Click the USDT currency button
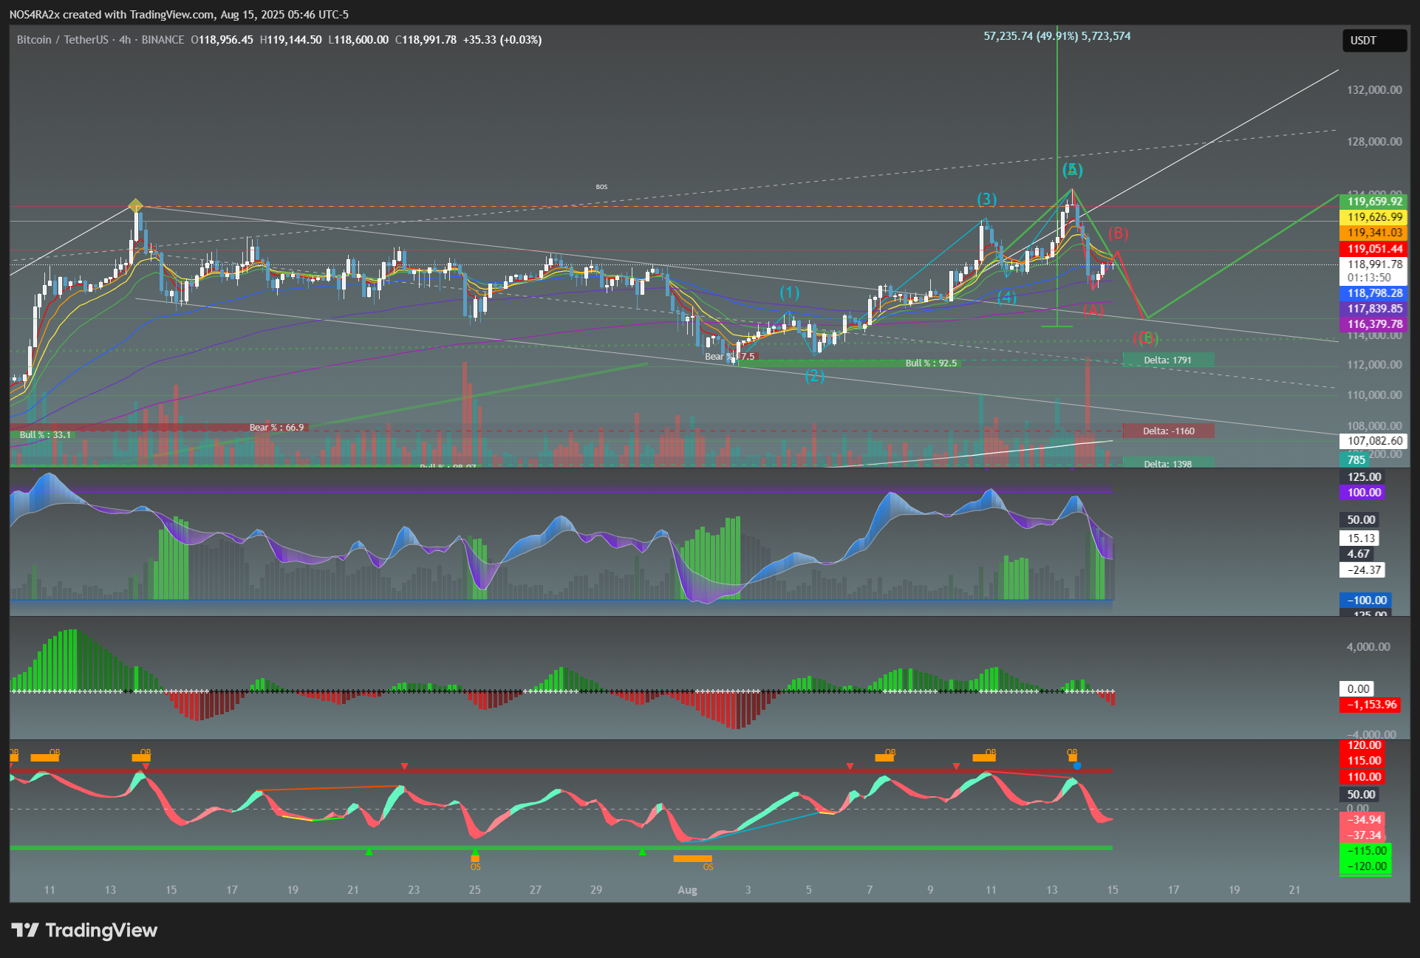 tap(1373, 41)
